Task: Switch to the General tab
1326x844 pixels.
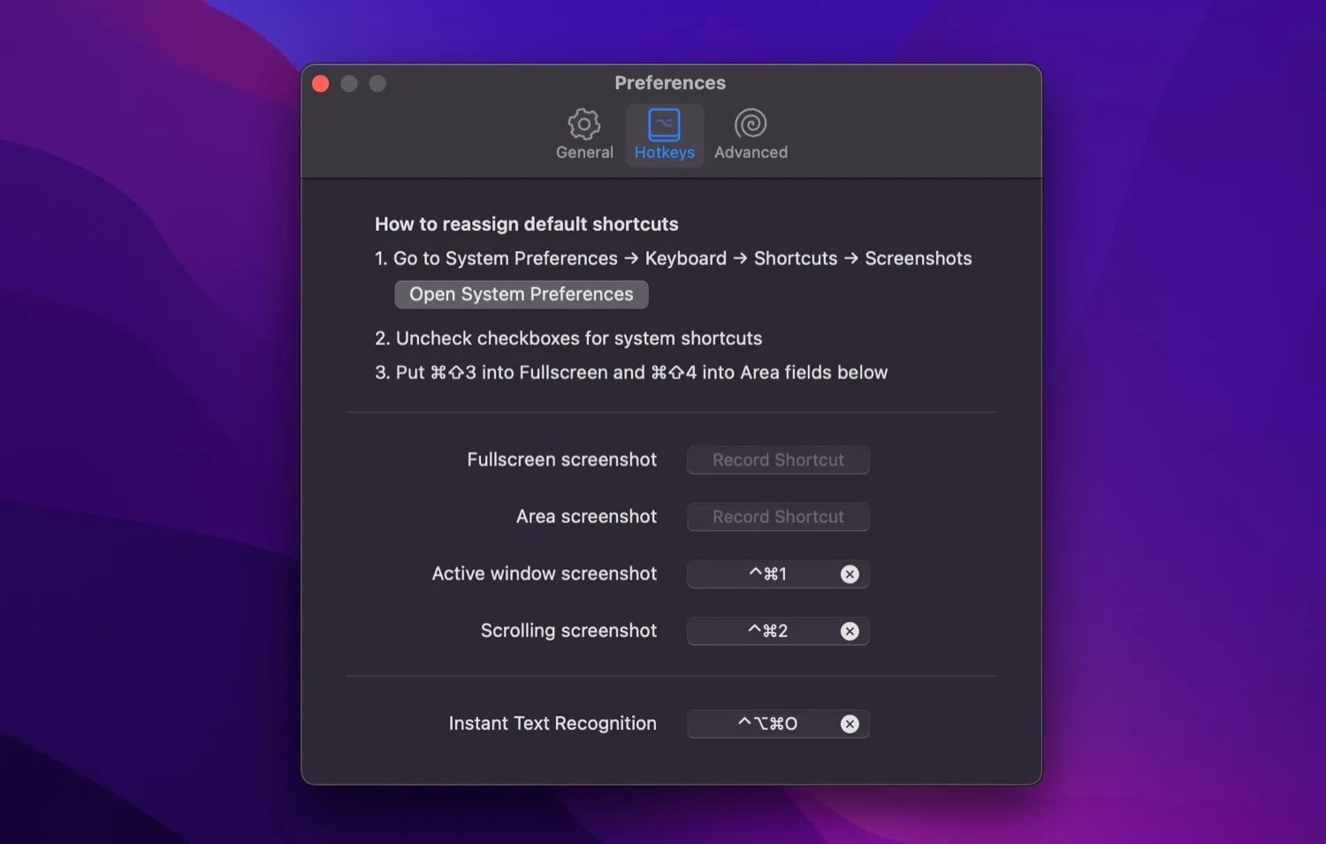Action: pos(583,134)
